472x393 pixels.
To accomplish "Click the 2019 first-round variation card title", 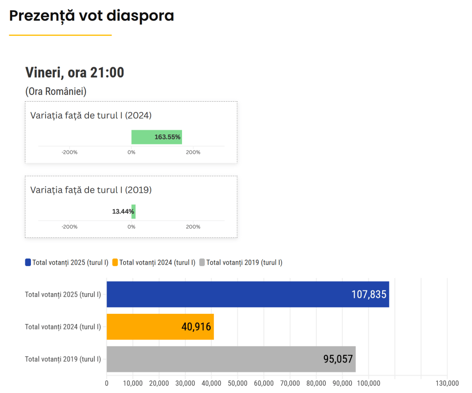I will [x=91, y=190].
